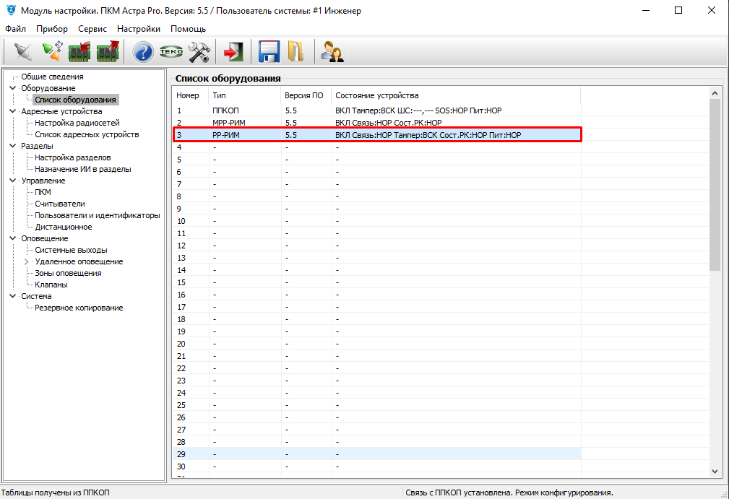Select the ППКОП device row

(x=377, y=110)
